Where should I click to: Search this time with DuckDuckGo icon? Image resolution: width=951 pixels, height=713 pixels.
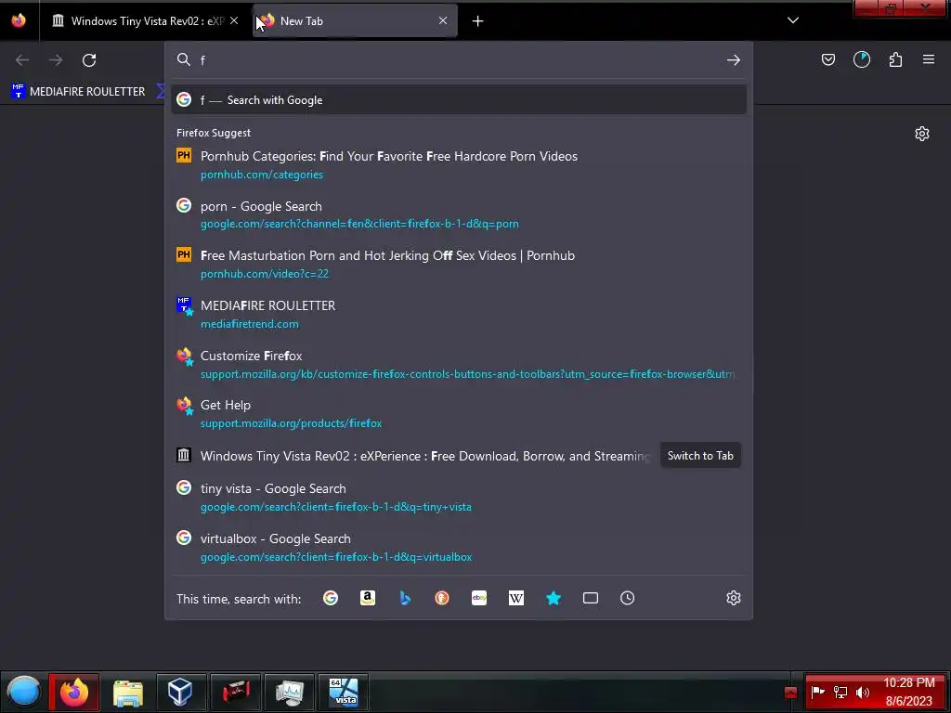442,599
